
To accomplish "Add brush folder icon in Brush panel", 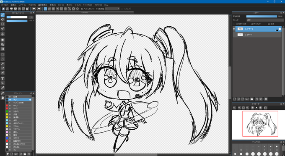I will (25, 154).
